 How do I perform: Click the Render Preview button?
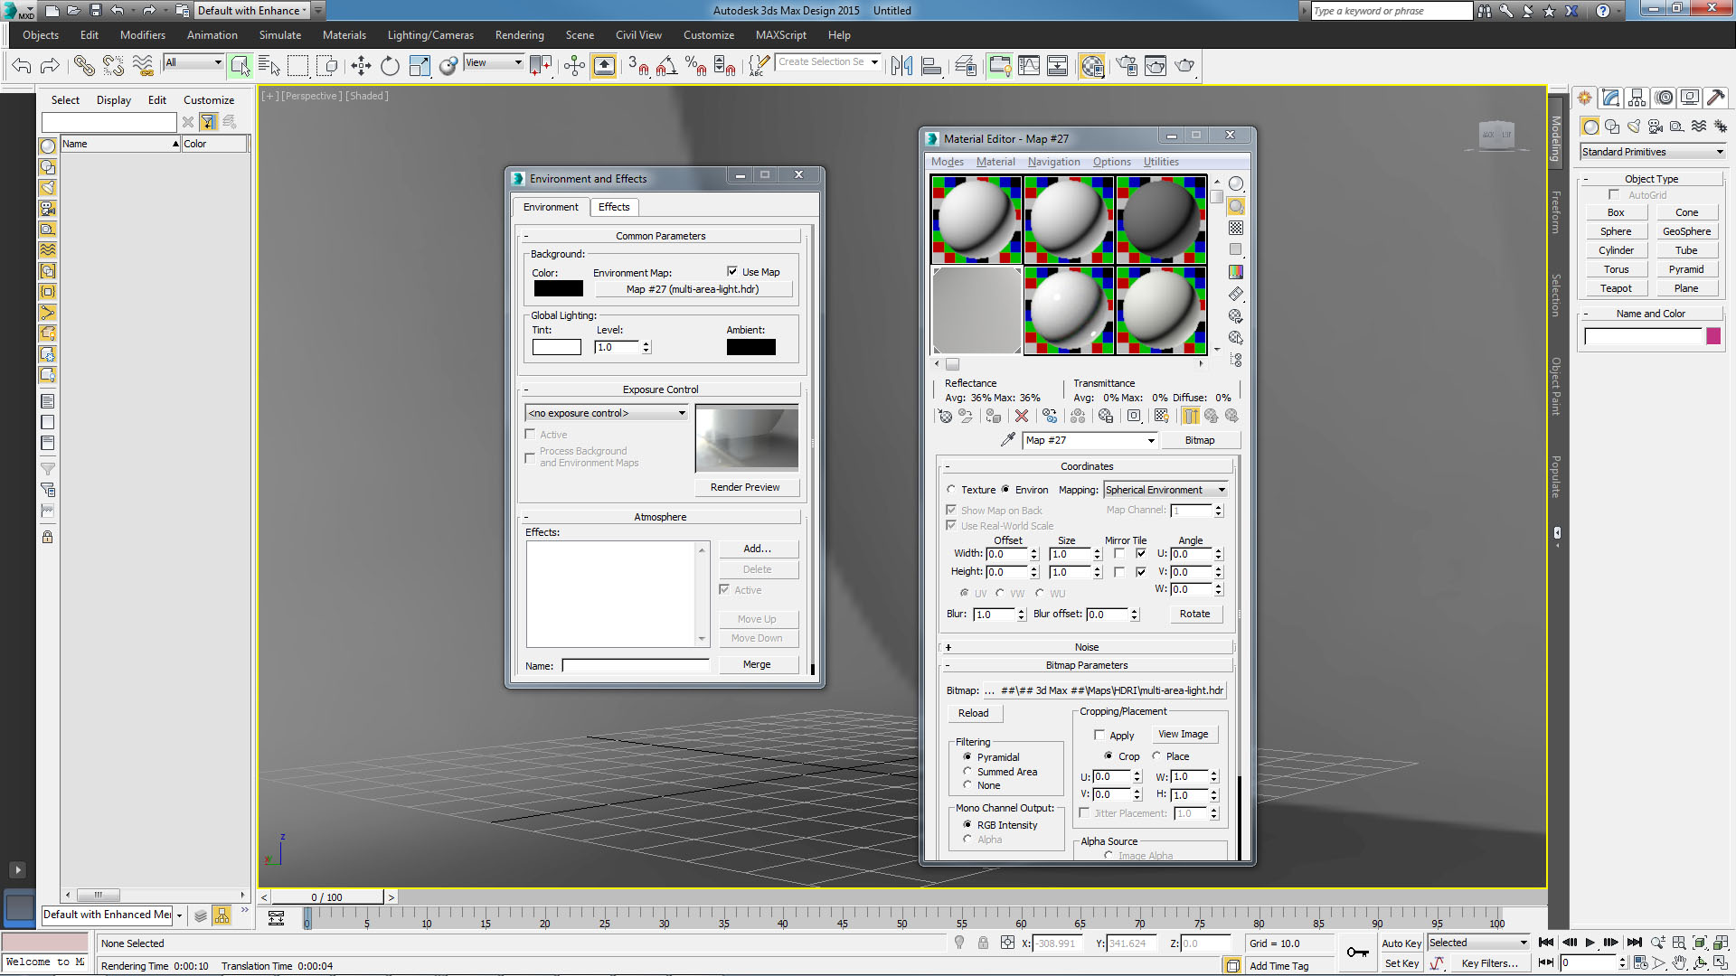(x=745, y=487)
